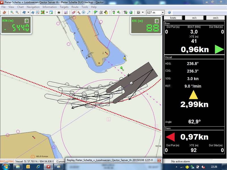Viewport: 227px width, 170px height.
Task: Click the Zoom Out magnifier
Action: coord(17,12)
